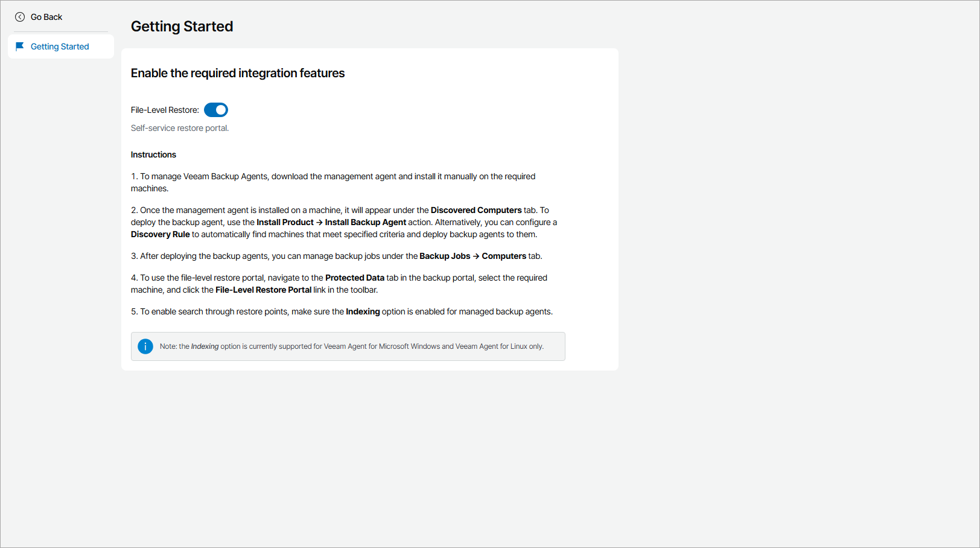Click the bold 'Install Product' text

[285, 222]
